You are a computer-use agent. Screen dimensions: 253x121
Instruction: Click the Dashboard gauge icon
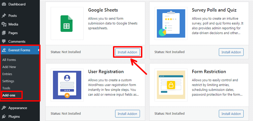[x=4, y=4]
